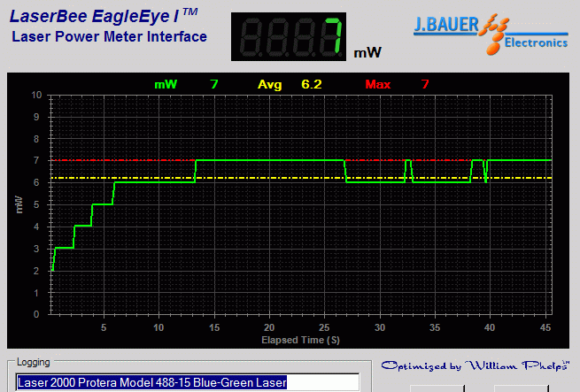This screenshot has width=580, height=392.
Task: Click the "Elapsed Time (S)" axis title
Action: click(300, 340)
